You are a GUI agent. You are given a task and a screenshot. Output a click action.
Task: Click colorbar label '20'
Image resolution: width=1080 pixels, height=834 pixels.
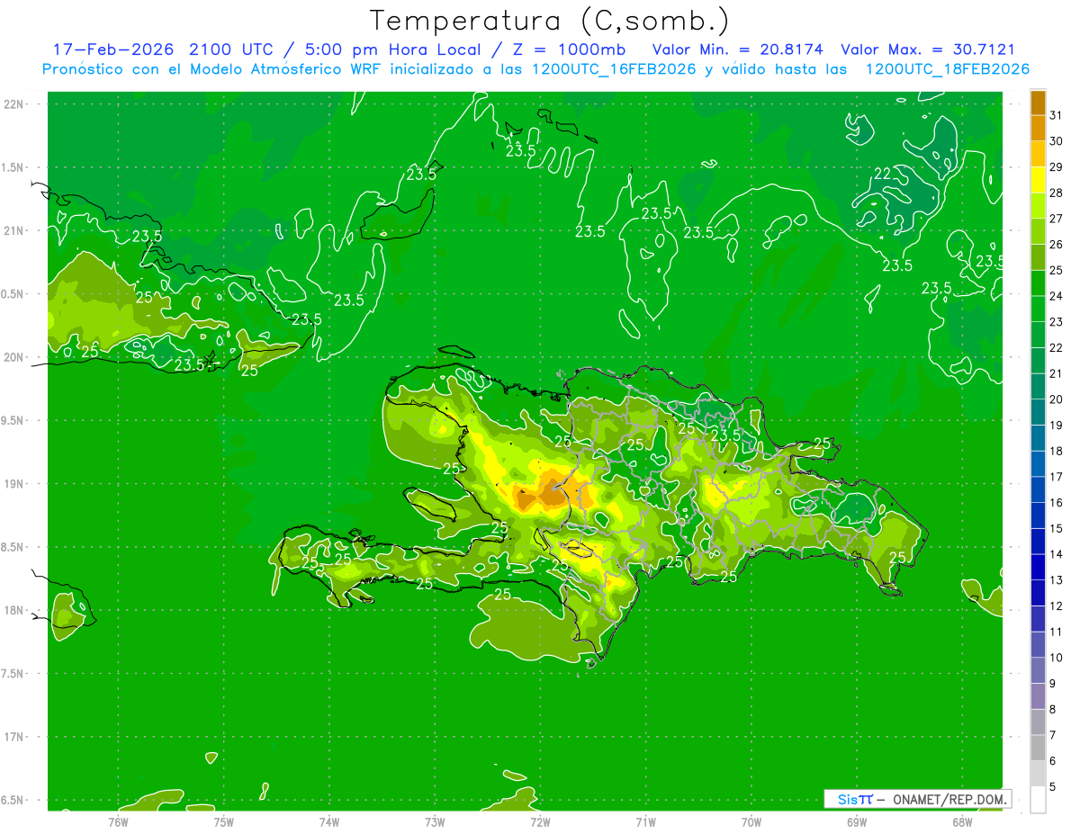(1056, 399)
